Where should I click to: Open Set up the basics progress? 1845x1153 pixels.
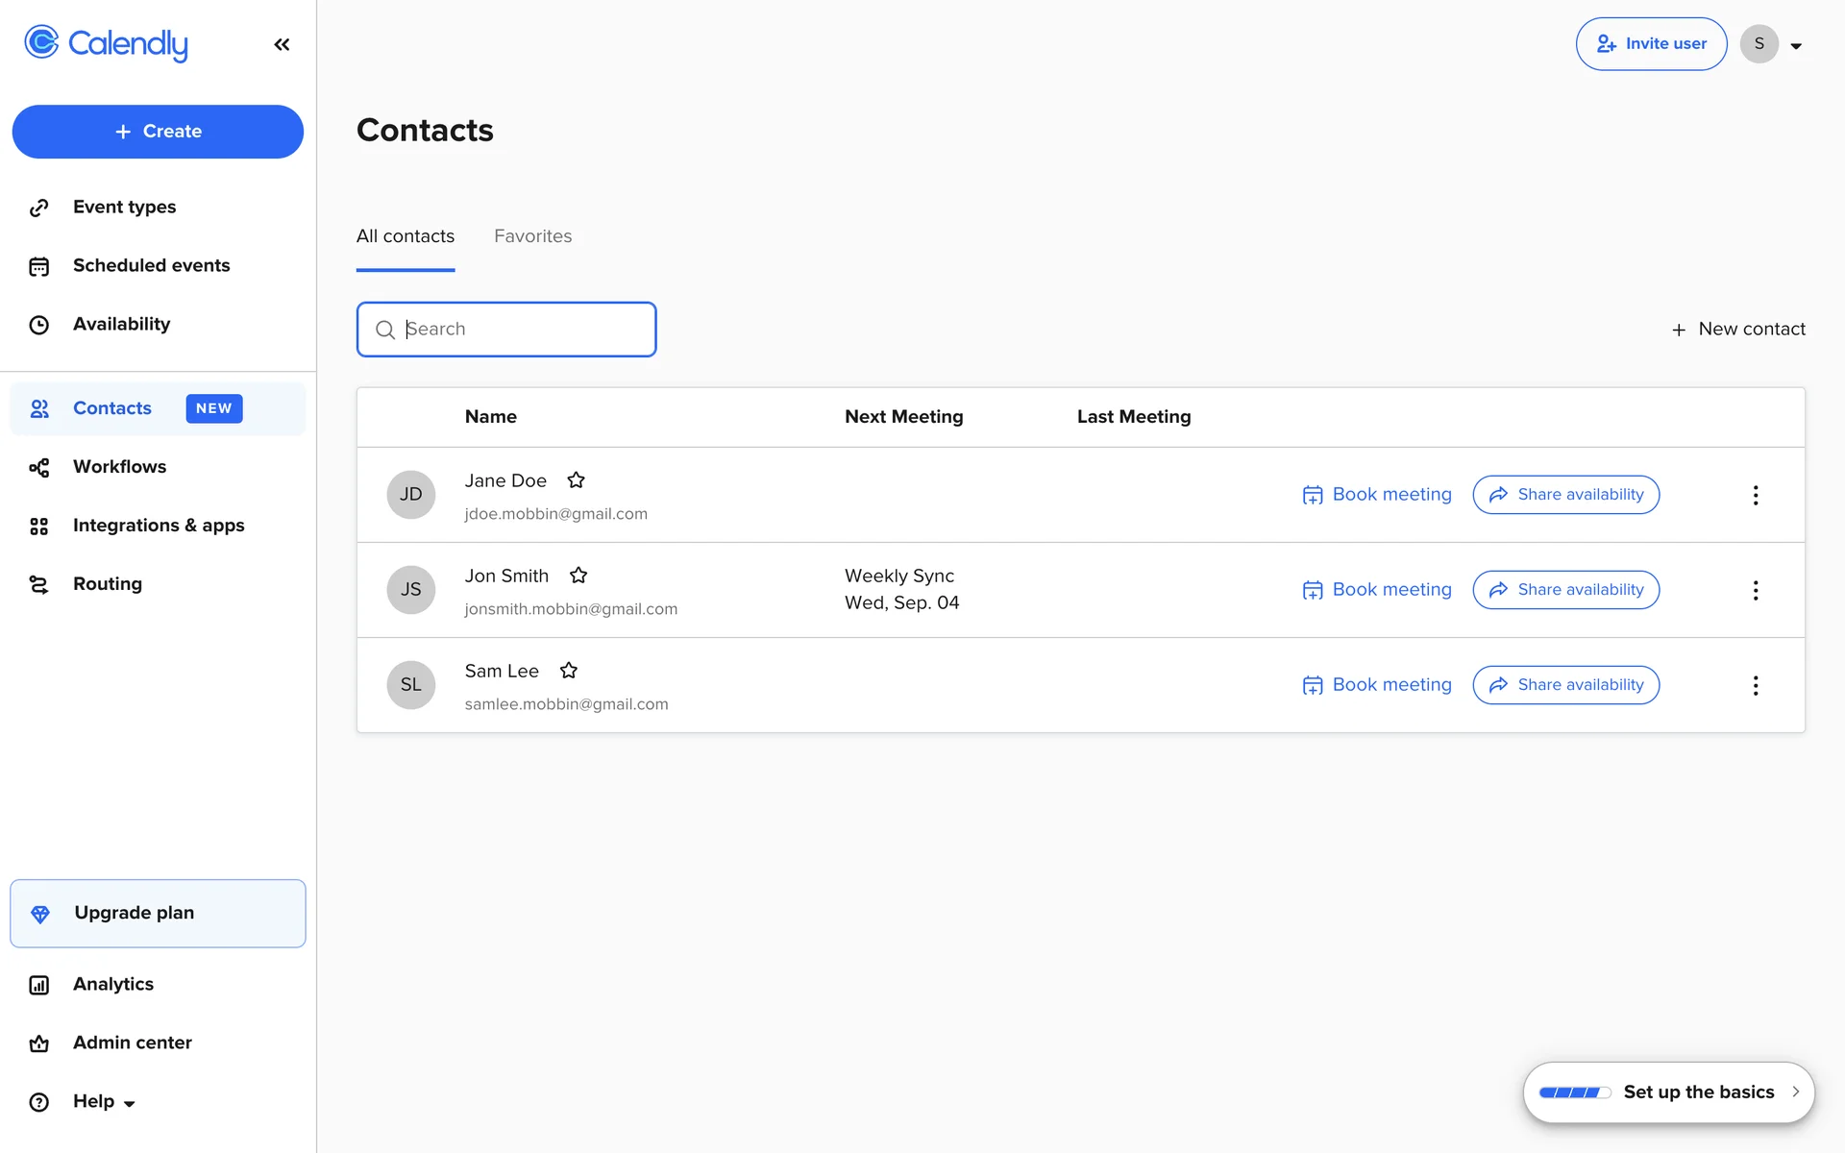tap(1668, 1092)
